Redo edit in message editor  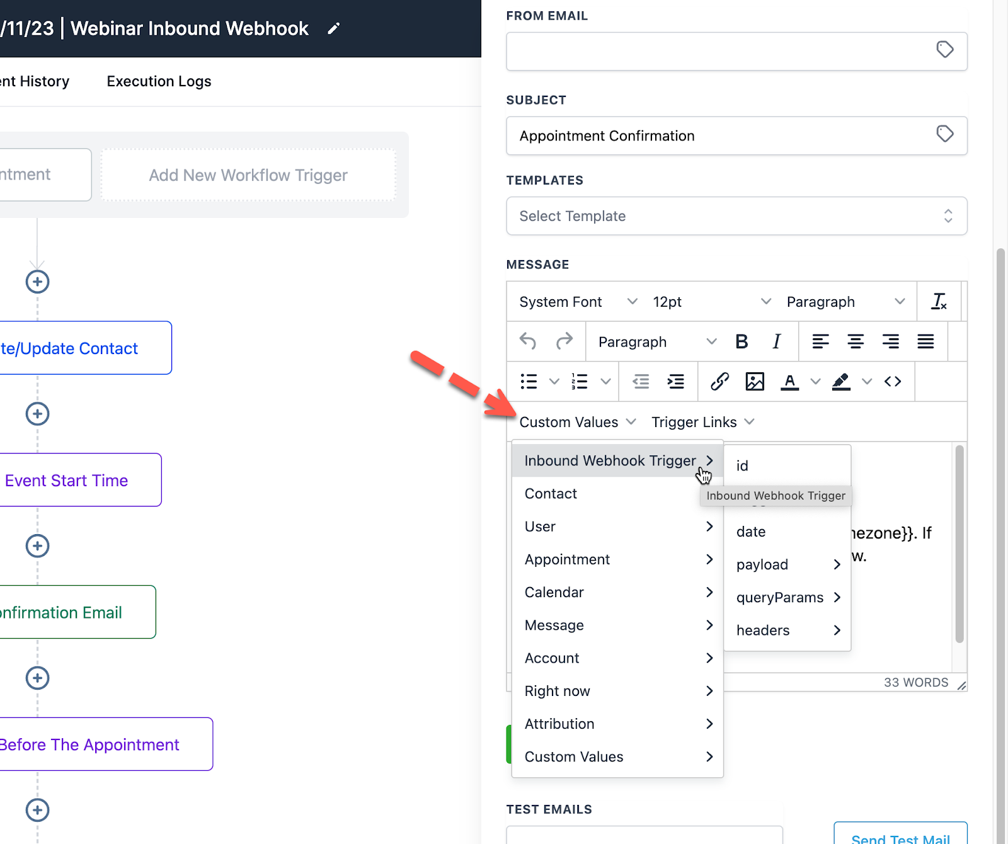(564, 341)
